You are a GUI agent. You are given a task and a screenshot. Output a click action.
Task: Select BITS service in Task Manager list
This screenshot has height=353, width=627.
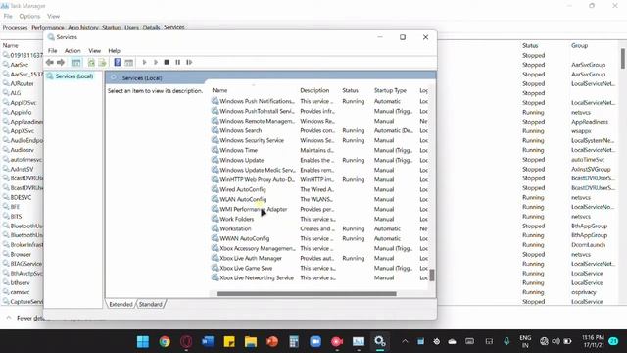coord(16,216)
